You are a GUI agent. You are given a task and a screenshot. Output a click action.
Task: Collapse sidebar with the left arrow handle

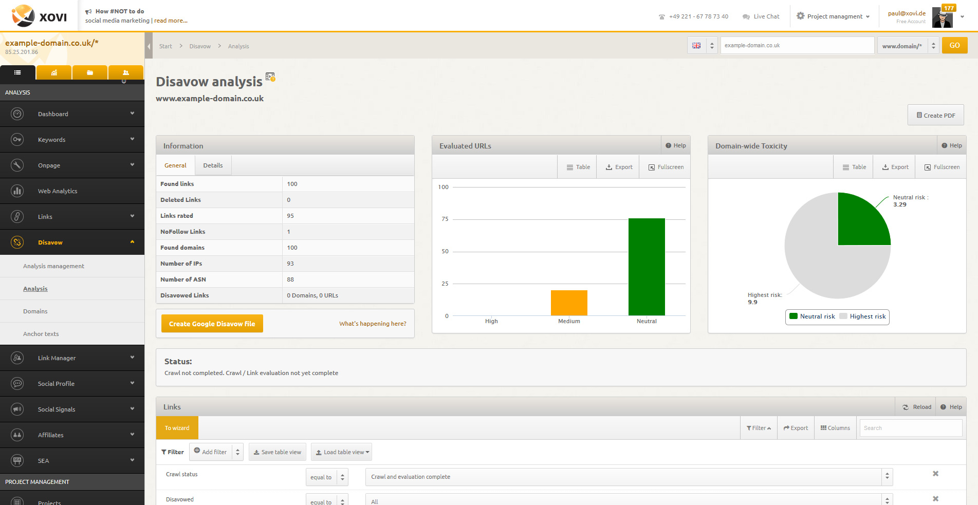(149, 46)
